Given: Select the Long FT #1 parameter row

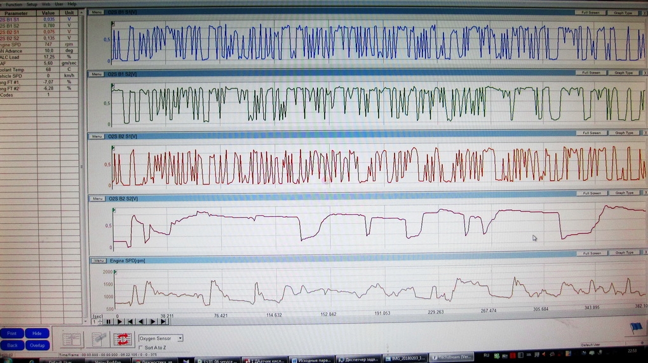Looking at the screenshot, I should [x=39, y=82].
